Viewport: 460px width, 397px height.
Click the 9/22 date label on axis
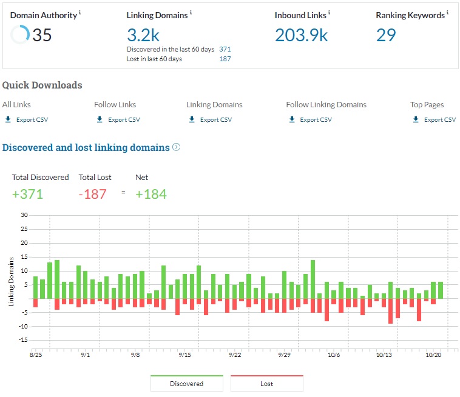235,355
